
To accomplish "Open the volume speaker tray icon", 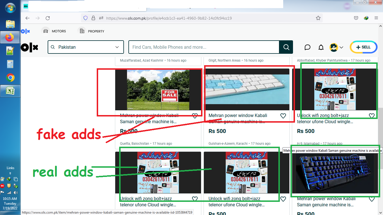I will 16,193.
